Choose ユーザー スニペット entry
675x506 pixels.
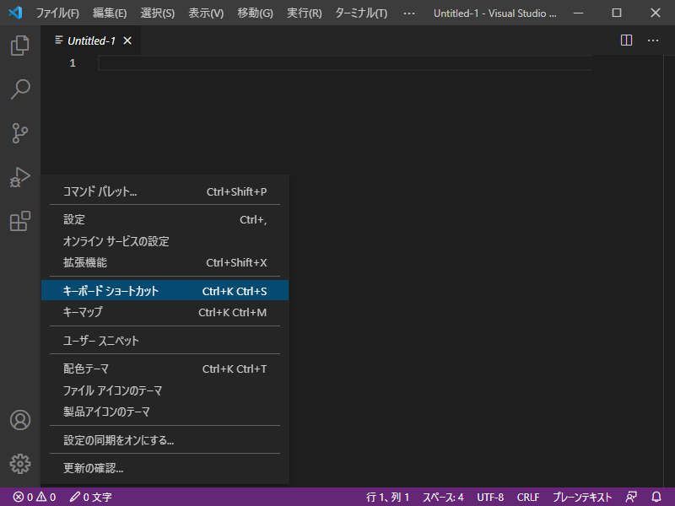[x=165, y=341]
